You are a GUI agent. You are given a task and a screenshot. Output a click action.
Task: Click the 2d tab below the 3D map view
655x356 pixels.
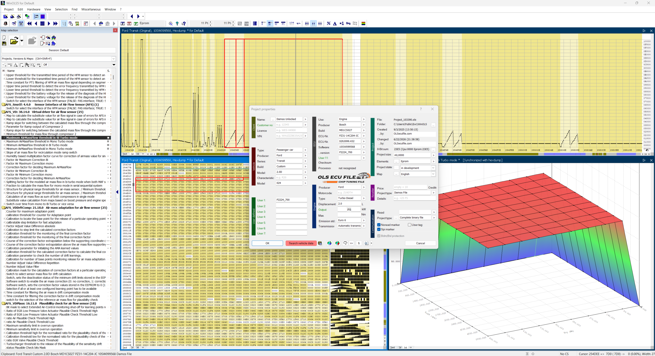(400, 348)
